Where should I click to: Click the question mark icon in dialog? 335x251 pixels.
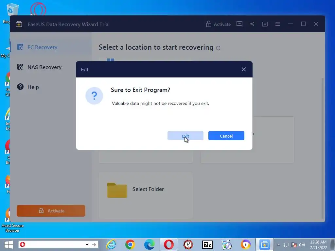pyautogui.click(x=94, y=96)
